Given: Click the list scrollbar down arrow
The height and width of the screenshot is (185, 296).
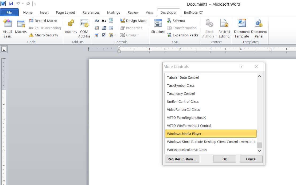Looking at the screenshot, I should coord(259,151).
